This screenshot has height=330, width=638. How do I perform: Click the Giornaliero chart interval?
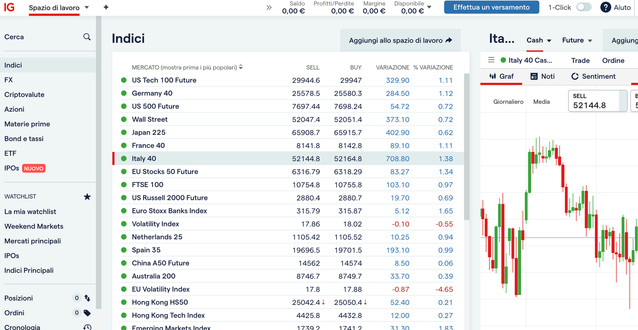coord(508,102)
